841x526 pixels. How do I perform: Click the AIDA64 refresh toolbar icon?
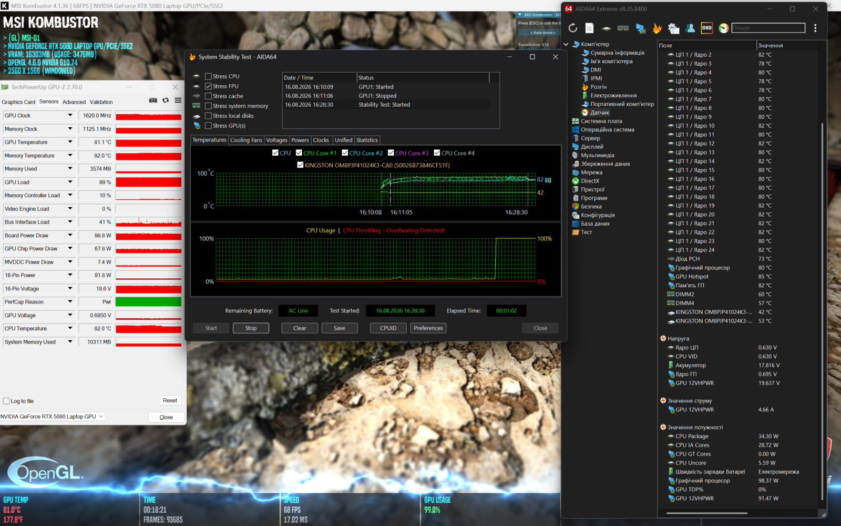[573, 28]
